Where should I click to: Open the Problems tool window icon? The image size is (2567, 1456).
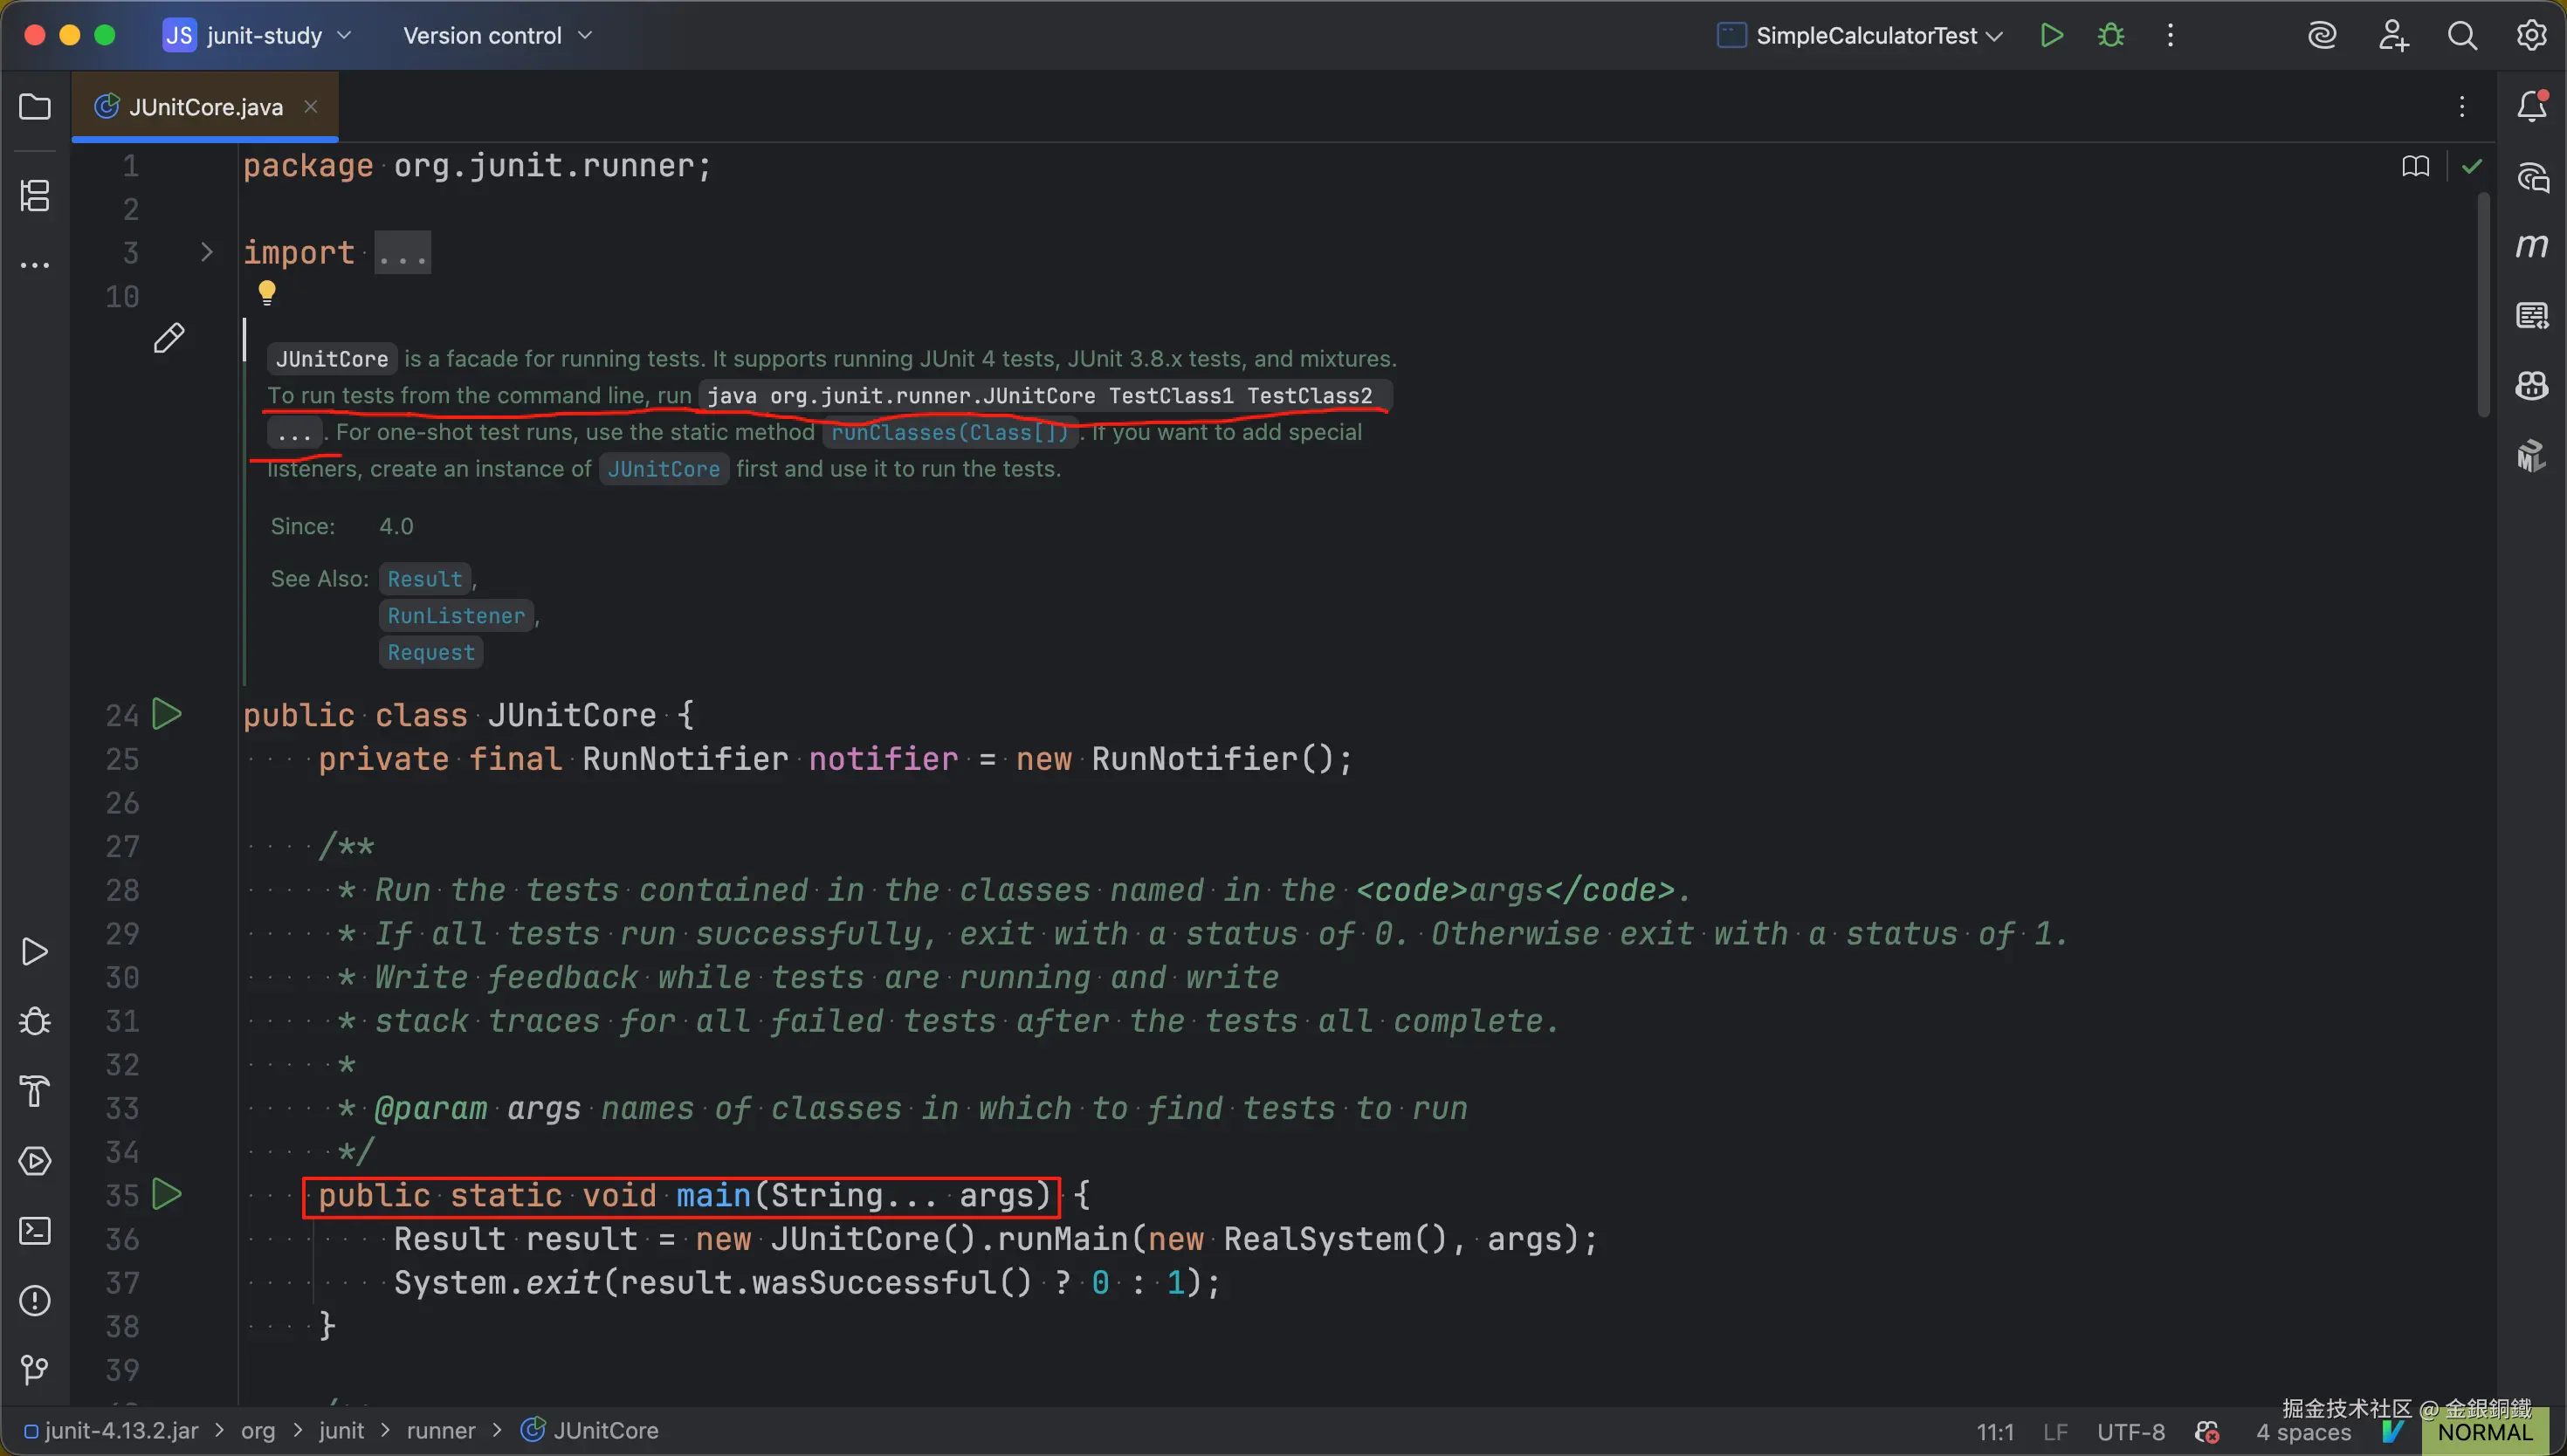35,1300
